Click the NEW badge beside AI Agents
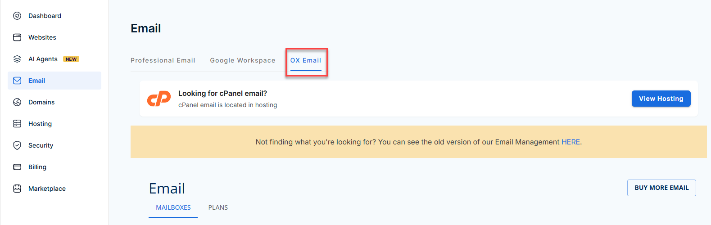The image size is (711, 225). click(71, 59)
